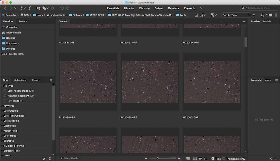Open the search magnifier options dropdown
Screen dimensions: 280x161
tap(244, 8)
